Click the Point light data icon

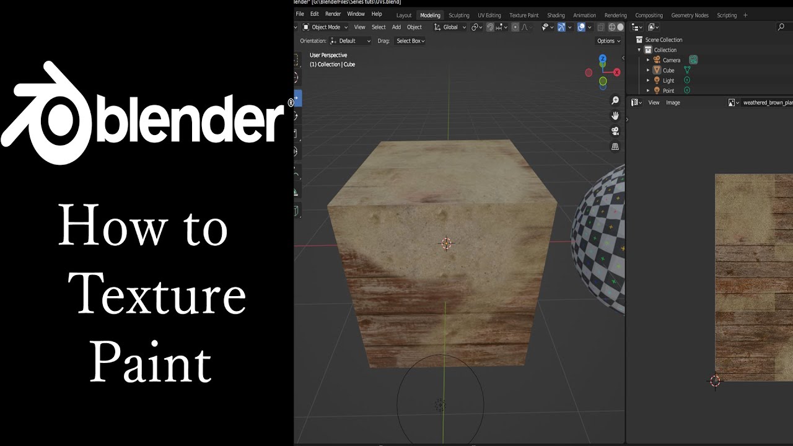click(x=686, y=90)
